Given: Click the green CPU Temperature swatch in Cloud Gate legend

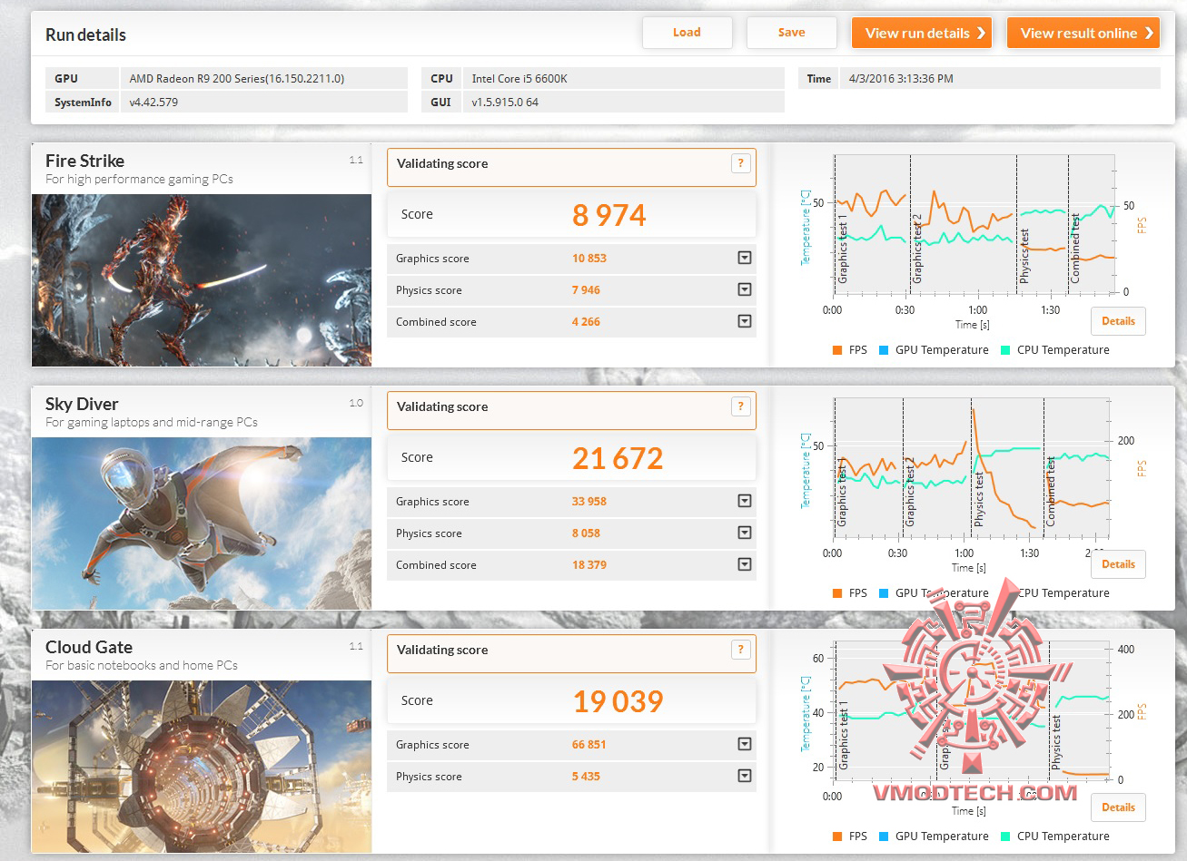Looking at the screenshot, I should point(1005,837).
